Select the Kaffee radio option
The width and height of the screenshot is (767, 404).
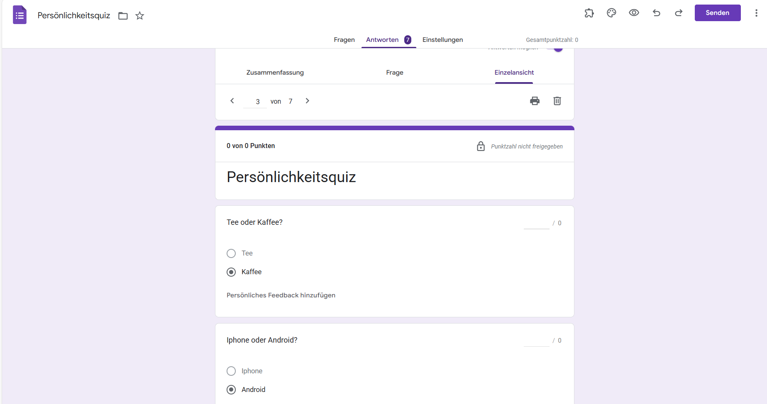(231, 272)
